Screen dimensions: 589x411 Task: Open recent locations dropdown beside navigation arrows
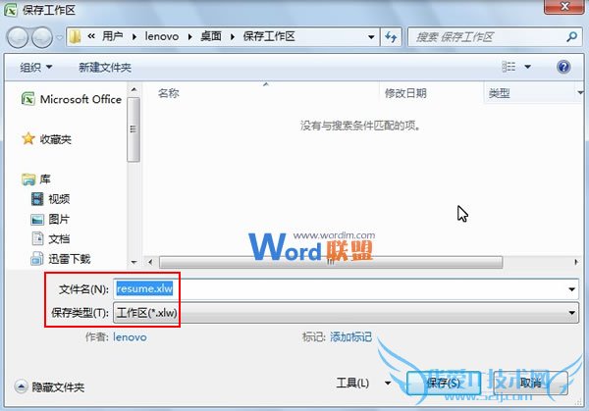pyautogui.click(x=59, y=37)
